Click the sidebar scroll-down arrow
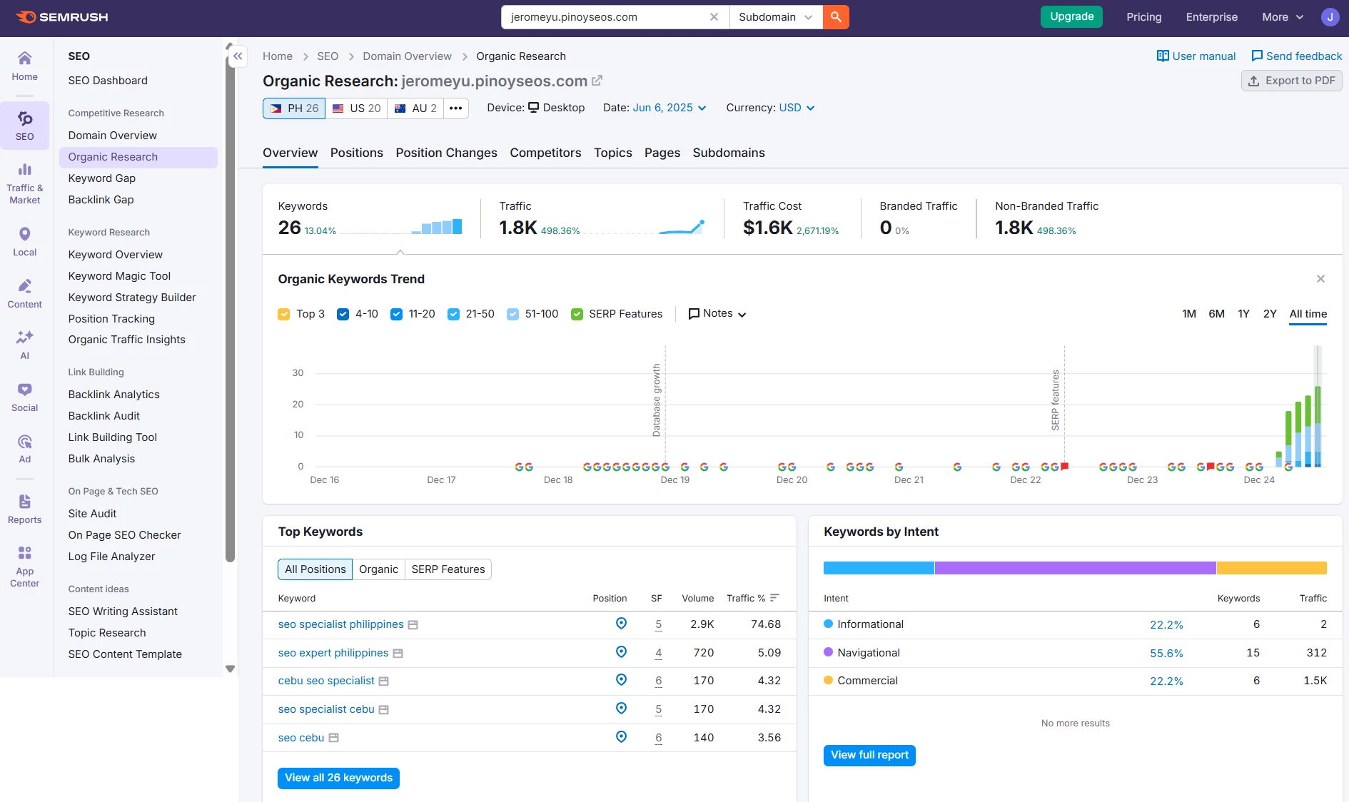Screen dimensions: 1349x802 (230, 669)
